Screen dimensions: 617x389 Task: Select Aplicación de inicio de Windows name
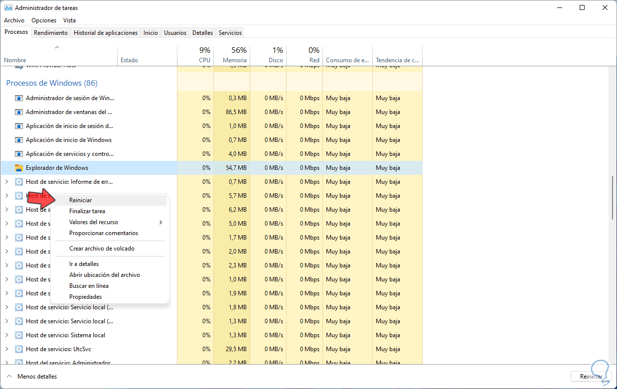tap(69, 140)
